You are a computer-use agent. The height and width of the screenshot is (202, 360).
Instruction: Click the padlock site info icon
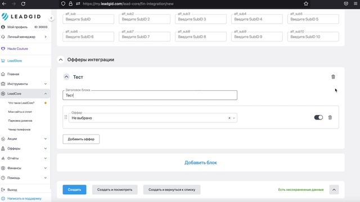coord(71,4)
